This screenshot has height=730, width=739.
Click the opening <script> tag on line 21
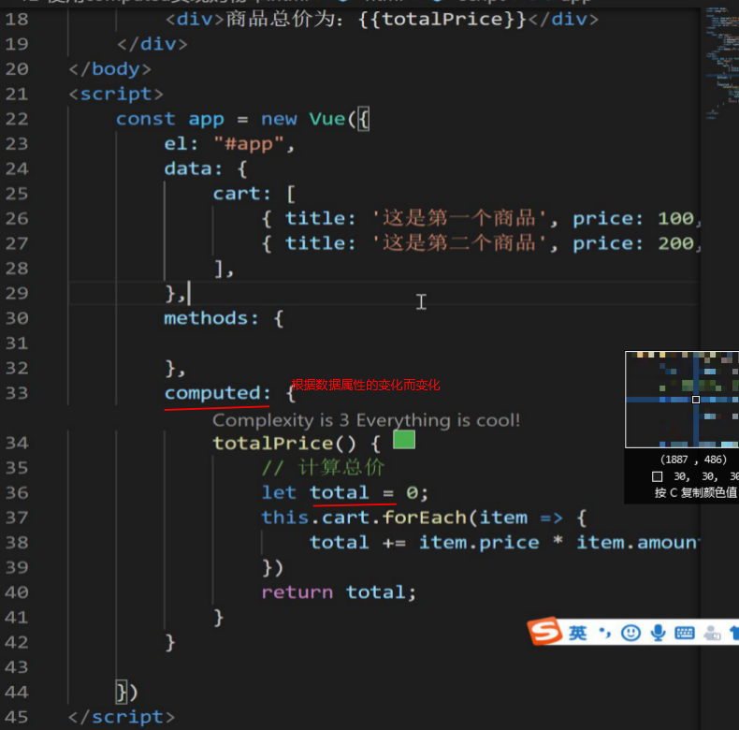[x=116, y=94]
